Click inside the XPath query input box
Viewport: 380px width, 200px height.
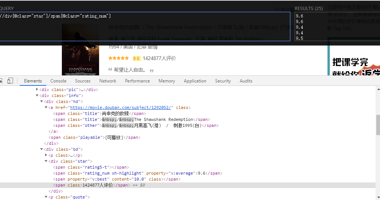coord(145,26)
